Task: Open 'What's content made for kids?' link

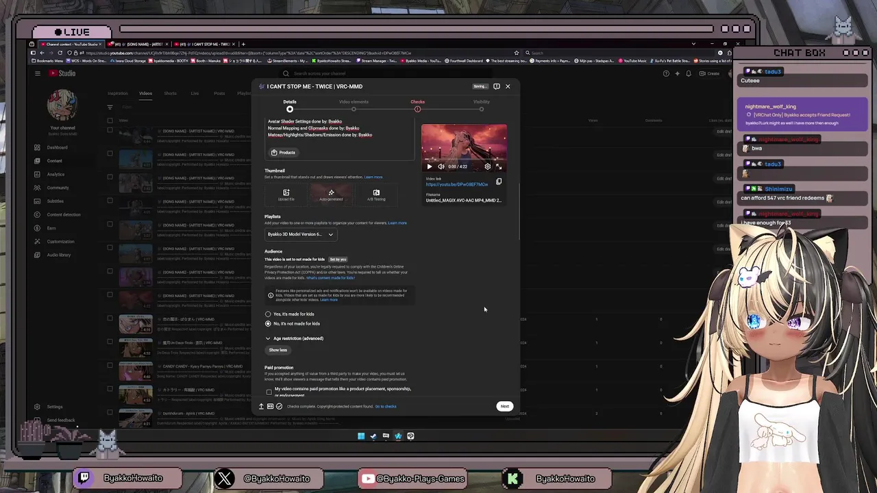Action: (330, 278)
